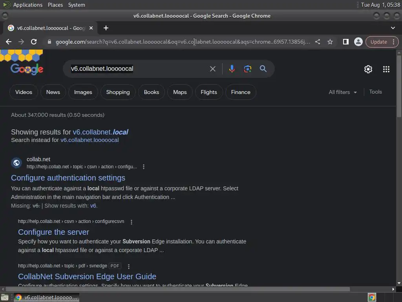Open the System menu

(x=77, y=5)
